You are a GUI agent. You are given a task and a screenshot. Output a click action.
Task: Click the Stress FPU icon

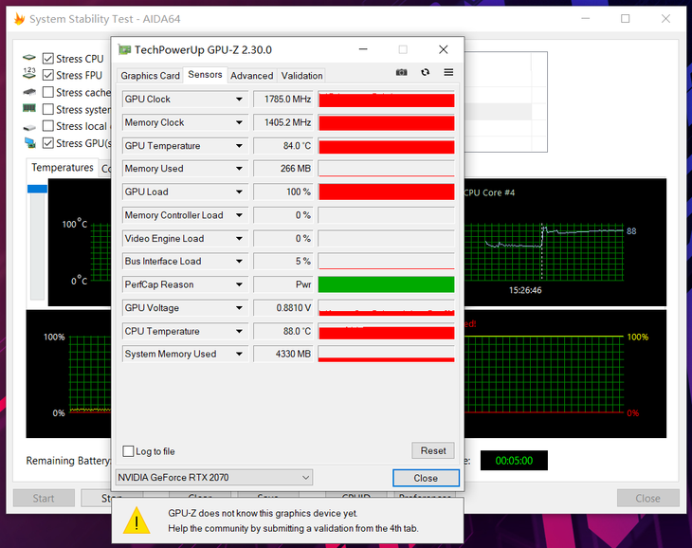(29, 75)
